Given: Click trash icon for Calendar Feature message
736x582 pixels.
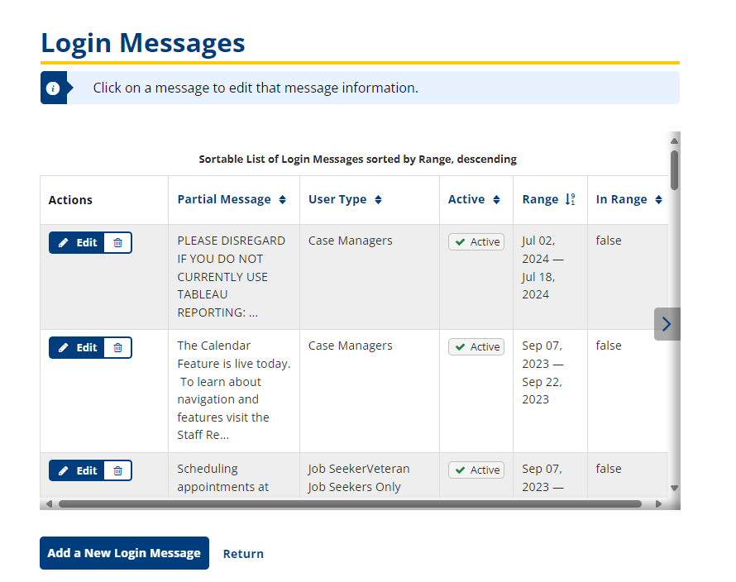Looking at the screenshot, I should point(117,348).
